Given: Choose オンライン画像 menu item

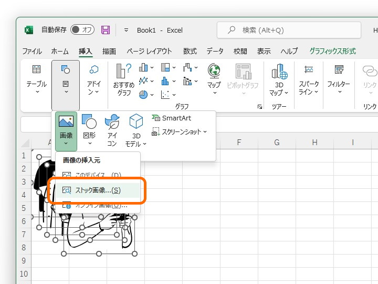Looking at the screenshot, I should tap(98, 206).
